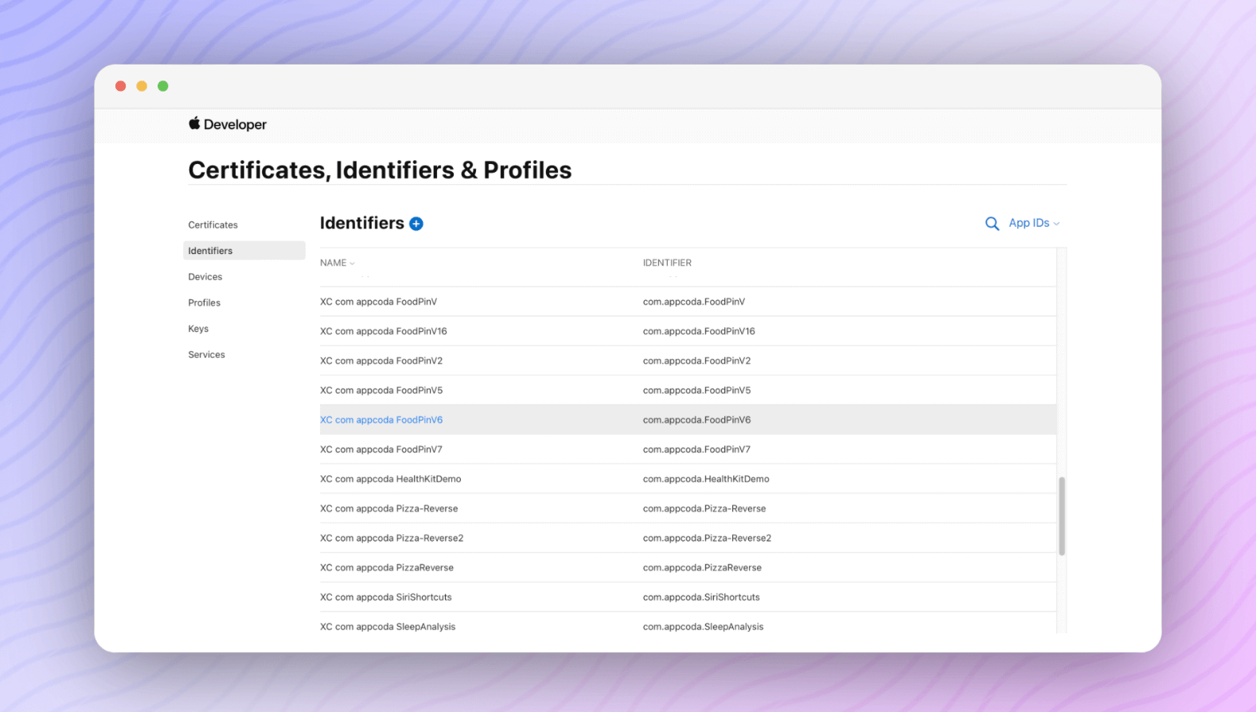Click the IDENTIFIER column header
Viewport: 1256px width, 712px height.
(667, 263)
